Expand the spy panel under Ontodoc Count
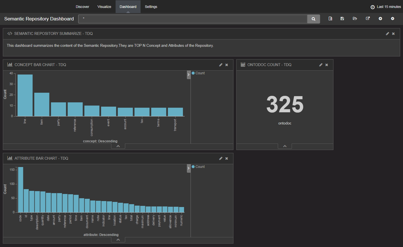Image resolution: width=403 pixels, height=247 pixels. (x=285, y=146)
